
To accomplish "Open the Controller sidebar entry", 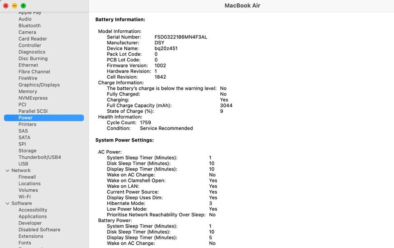I will click(x=30, y=45).
